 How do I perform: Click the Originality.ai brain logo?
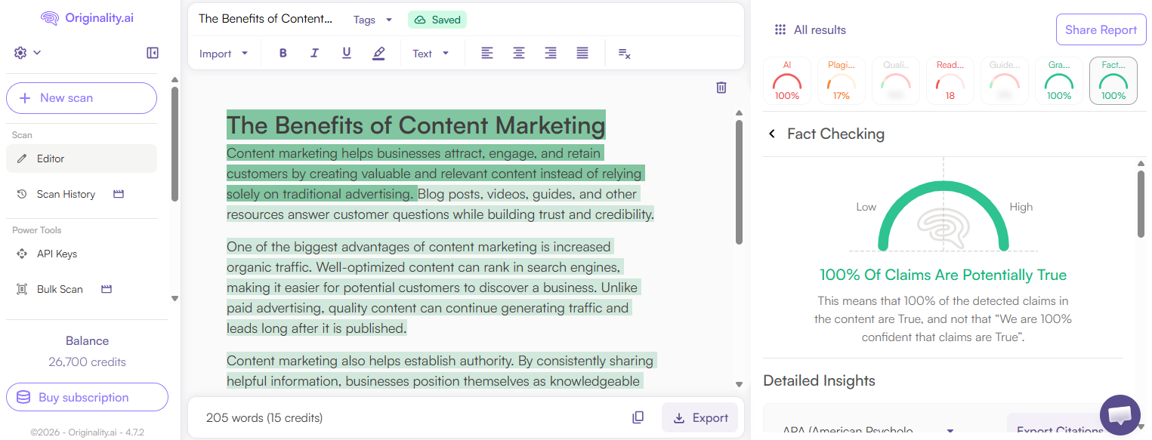coord(50,18)
